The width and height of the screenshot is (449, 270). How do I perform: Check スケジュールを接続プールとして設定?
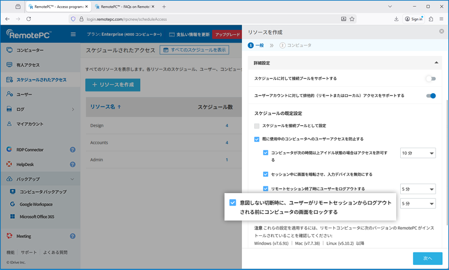(257, 126)
